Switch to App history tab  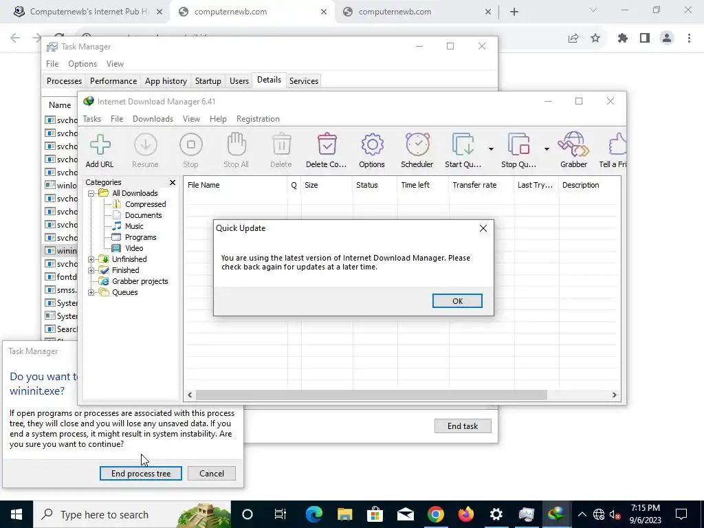tap(166, 81)
